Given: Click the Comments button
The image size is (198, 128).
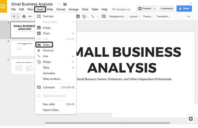Looking at the screenshot, I should pos(167,8).
